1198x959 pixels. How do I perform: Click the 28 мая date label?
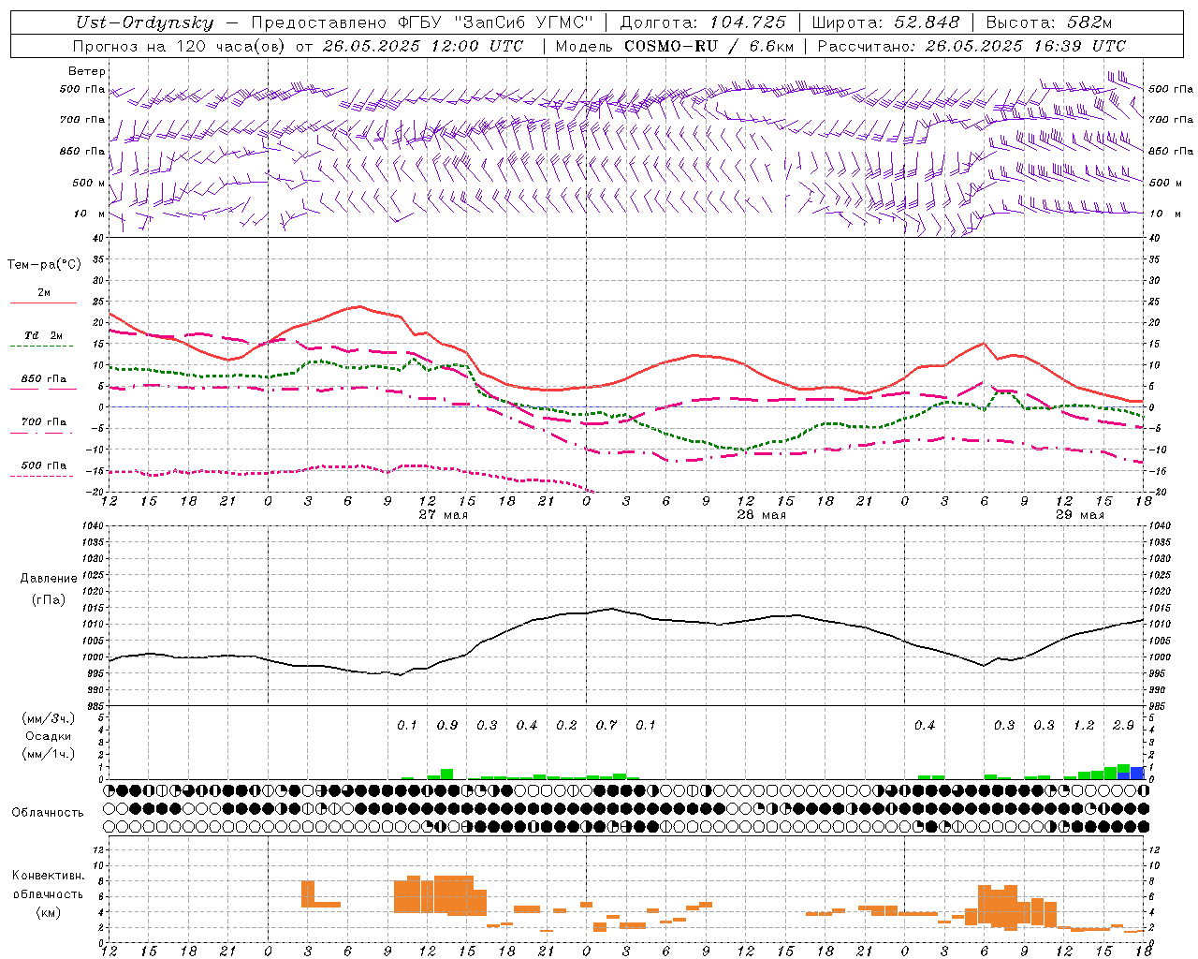point(762,514)
